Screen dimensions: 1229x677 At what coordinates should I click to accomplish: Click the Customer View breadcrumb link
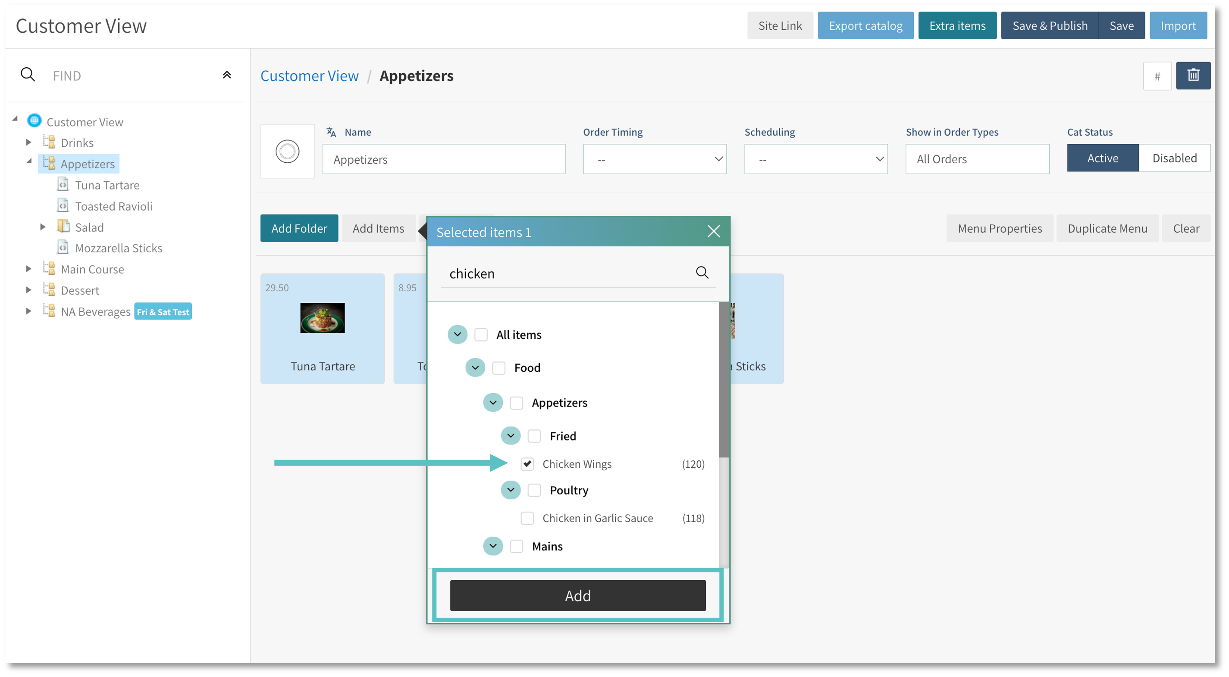[x=309, y=76]
